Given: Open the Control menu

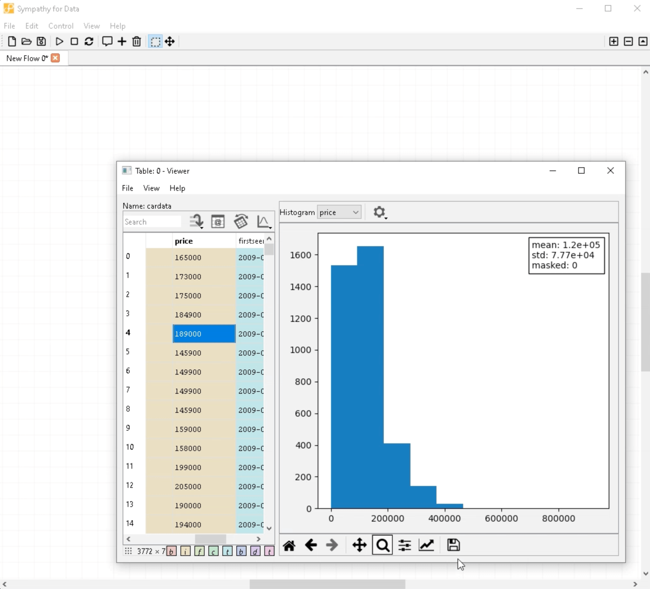Looking at the screenshot, I should [x=61, y=26].
